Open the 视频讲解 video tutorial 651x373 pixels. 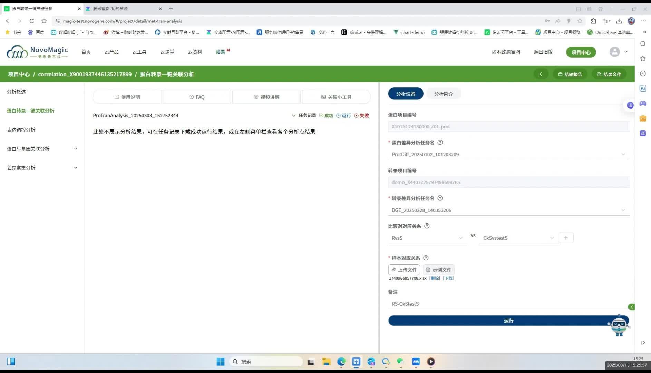point(266,97)
